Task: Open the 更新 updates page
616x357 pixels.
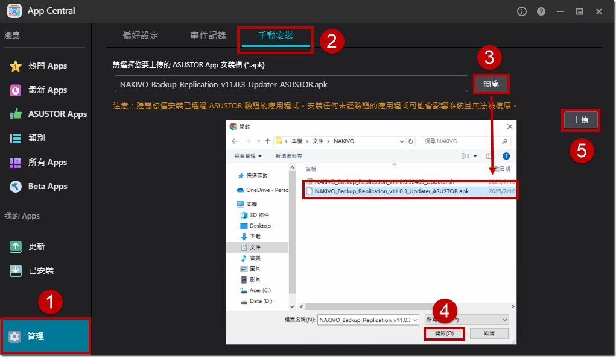Action: [28, 246]
